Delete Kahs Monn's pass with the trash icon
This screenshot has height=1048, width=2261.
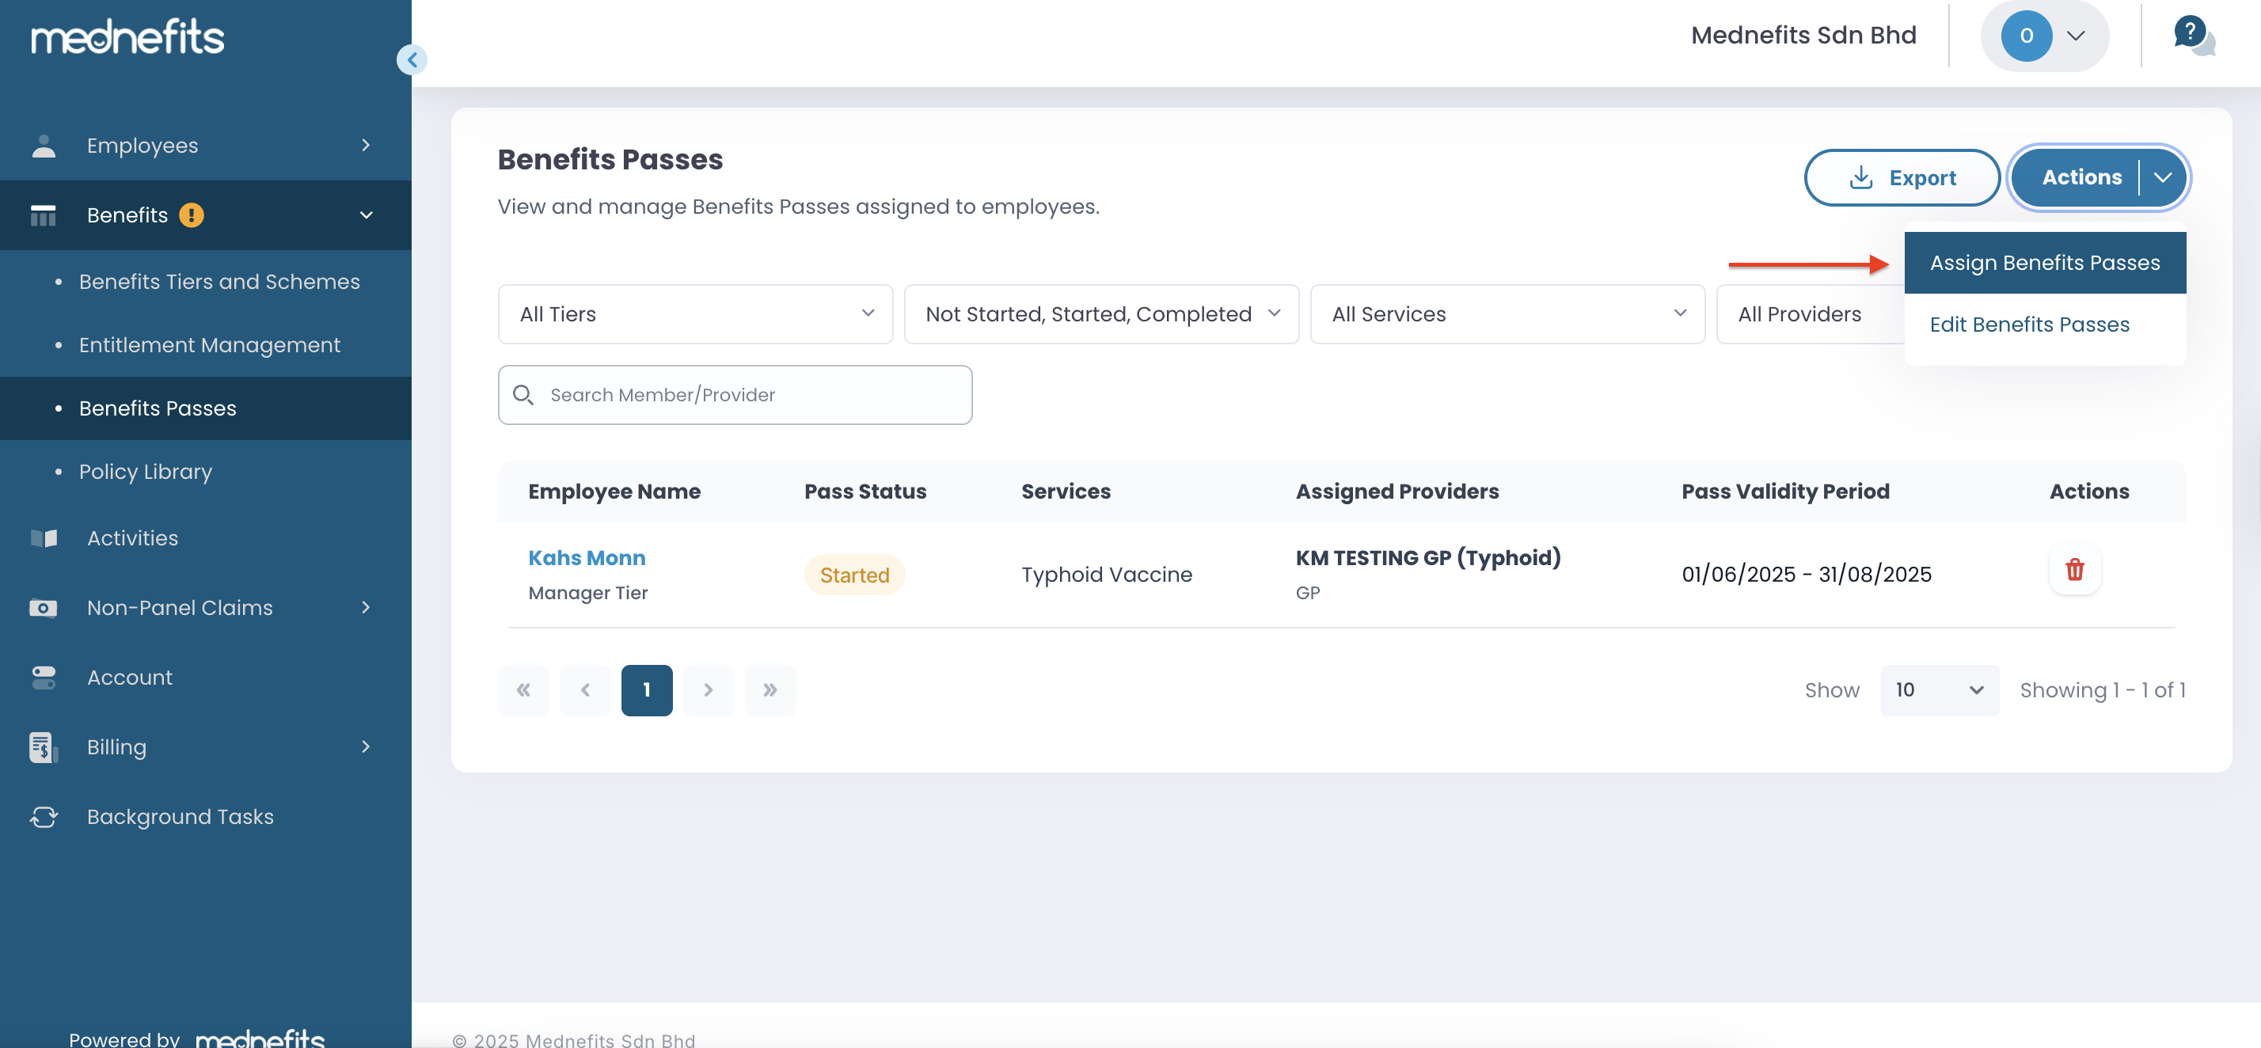pyautogui.click(x=2074, y=570)
